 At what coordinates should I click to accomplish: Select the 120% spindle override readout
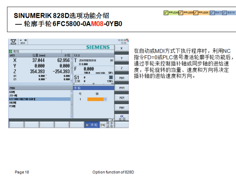pyautogui.click(x=110, y=81)
